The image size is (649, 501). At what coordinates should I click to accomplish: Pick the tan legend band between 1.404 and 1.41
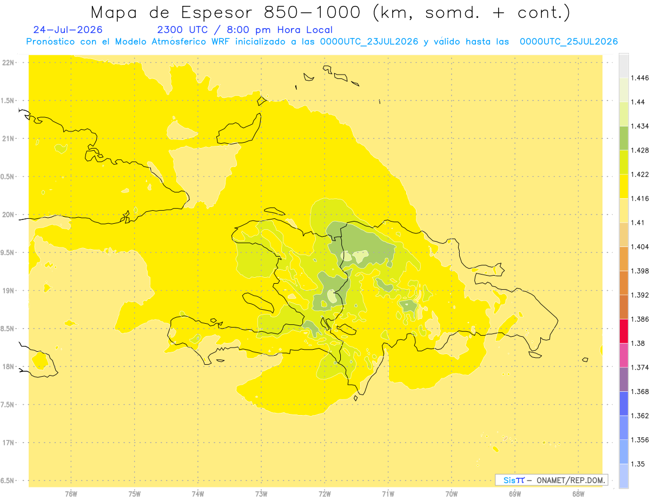point(624,235)
